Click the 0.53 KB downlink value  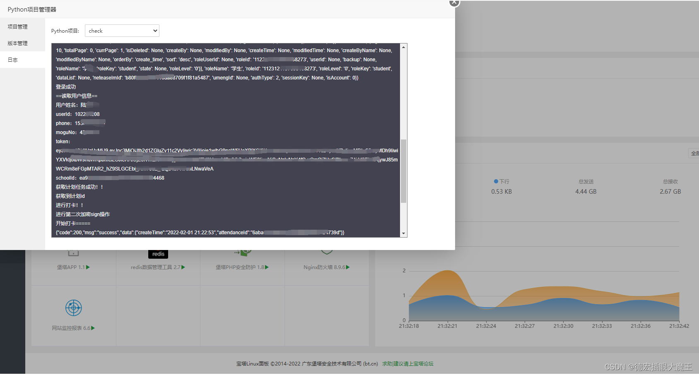pos(501,191)
